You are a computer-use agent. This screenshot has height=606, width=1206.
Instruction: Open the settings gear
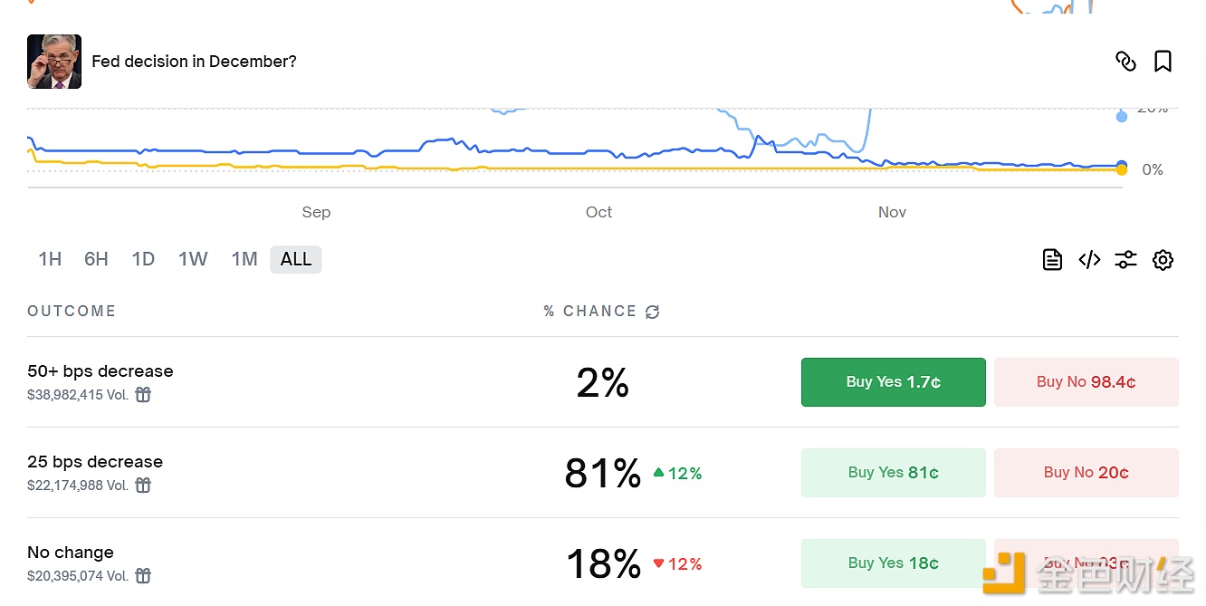(x=1163, y=259)
